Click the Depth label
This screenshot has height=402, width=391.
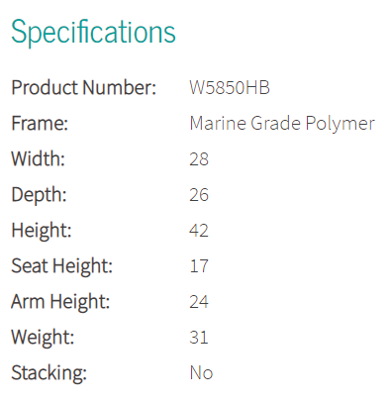point(39,195)
